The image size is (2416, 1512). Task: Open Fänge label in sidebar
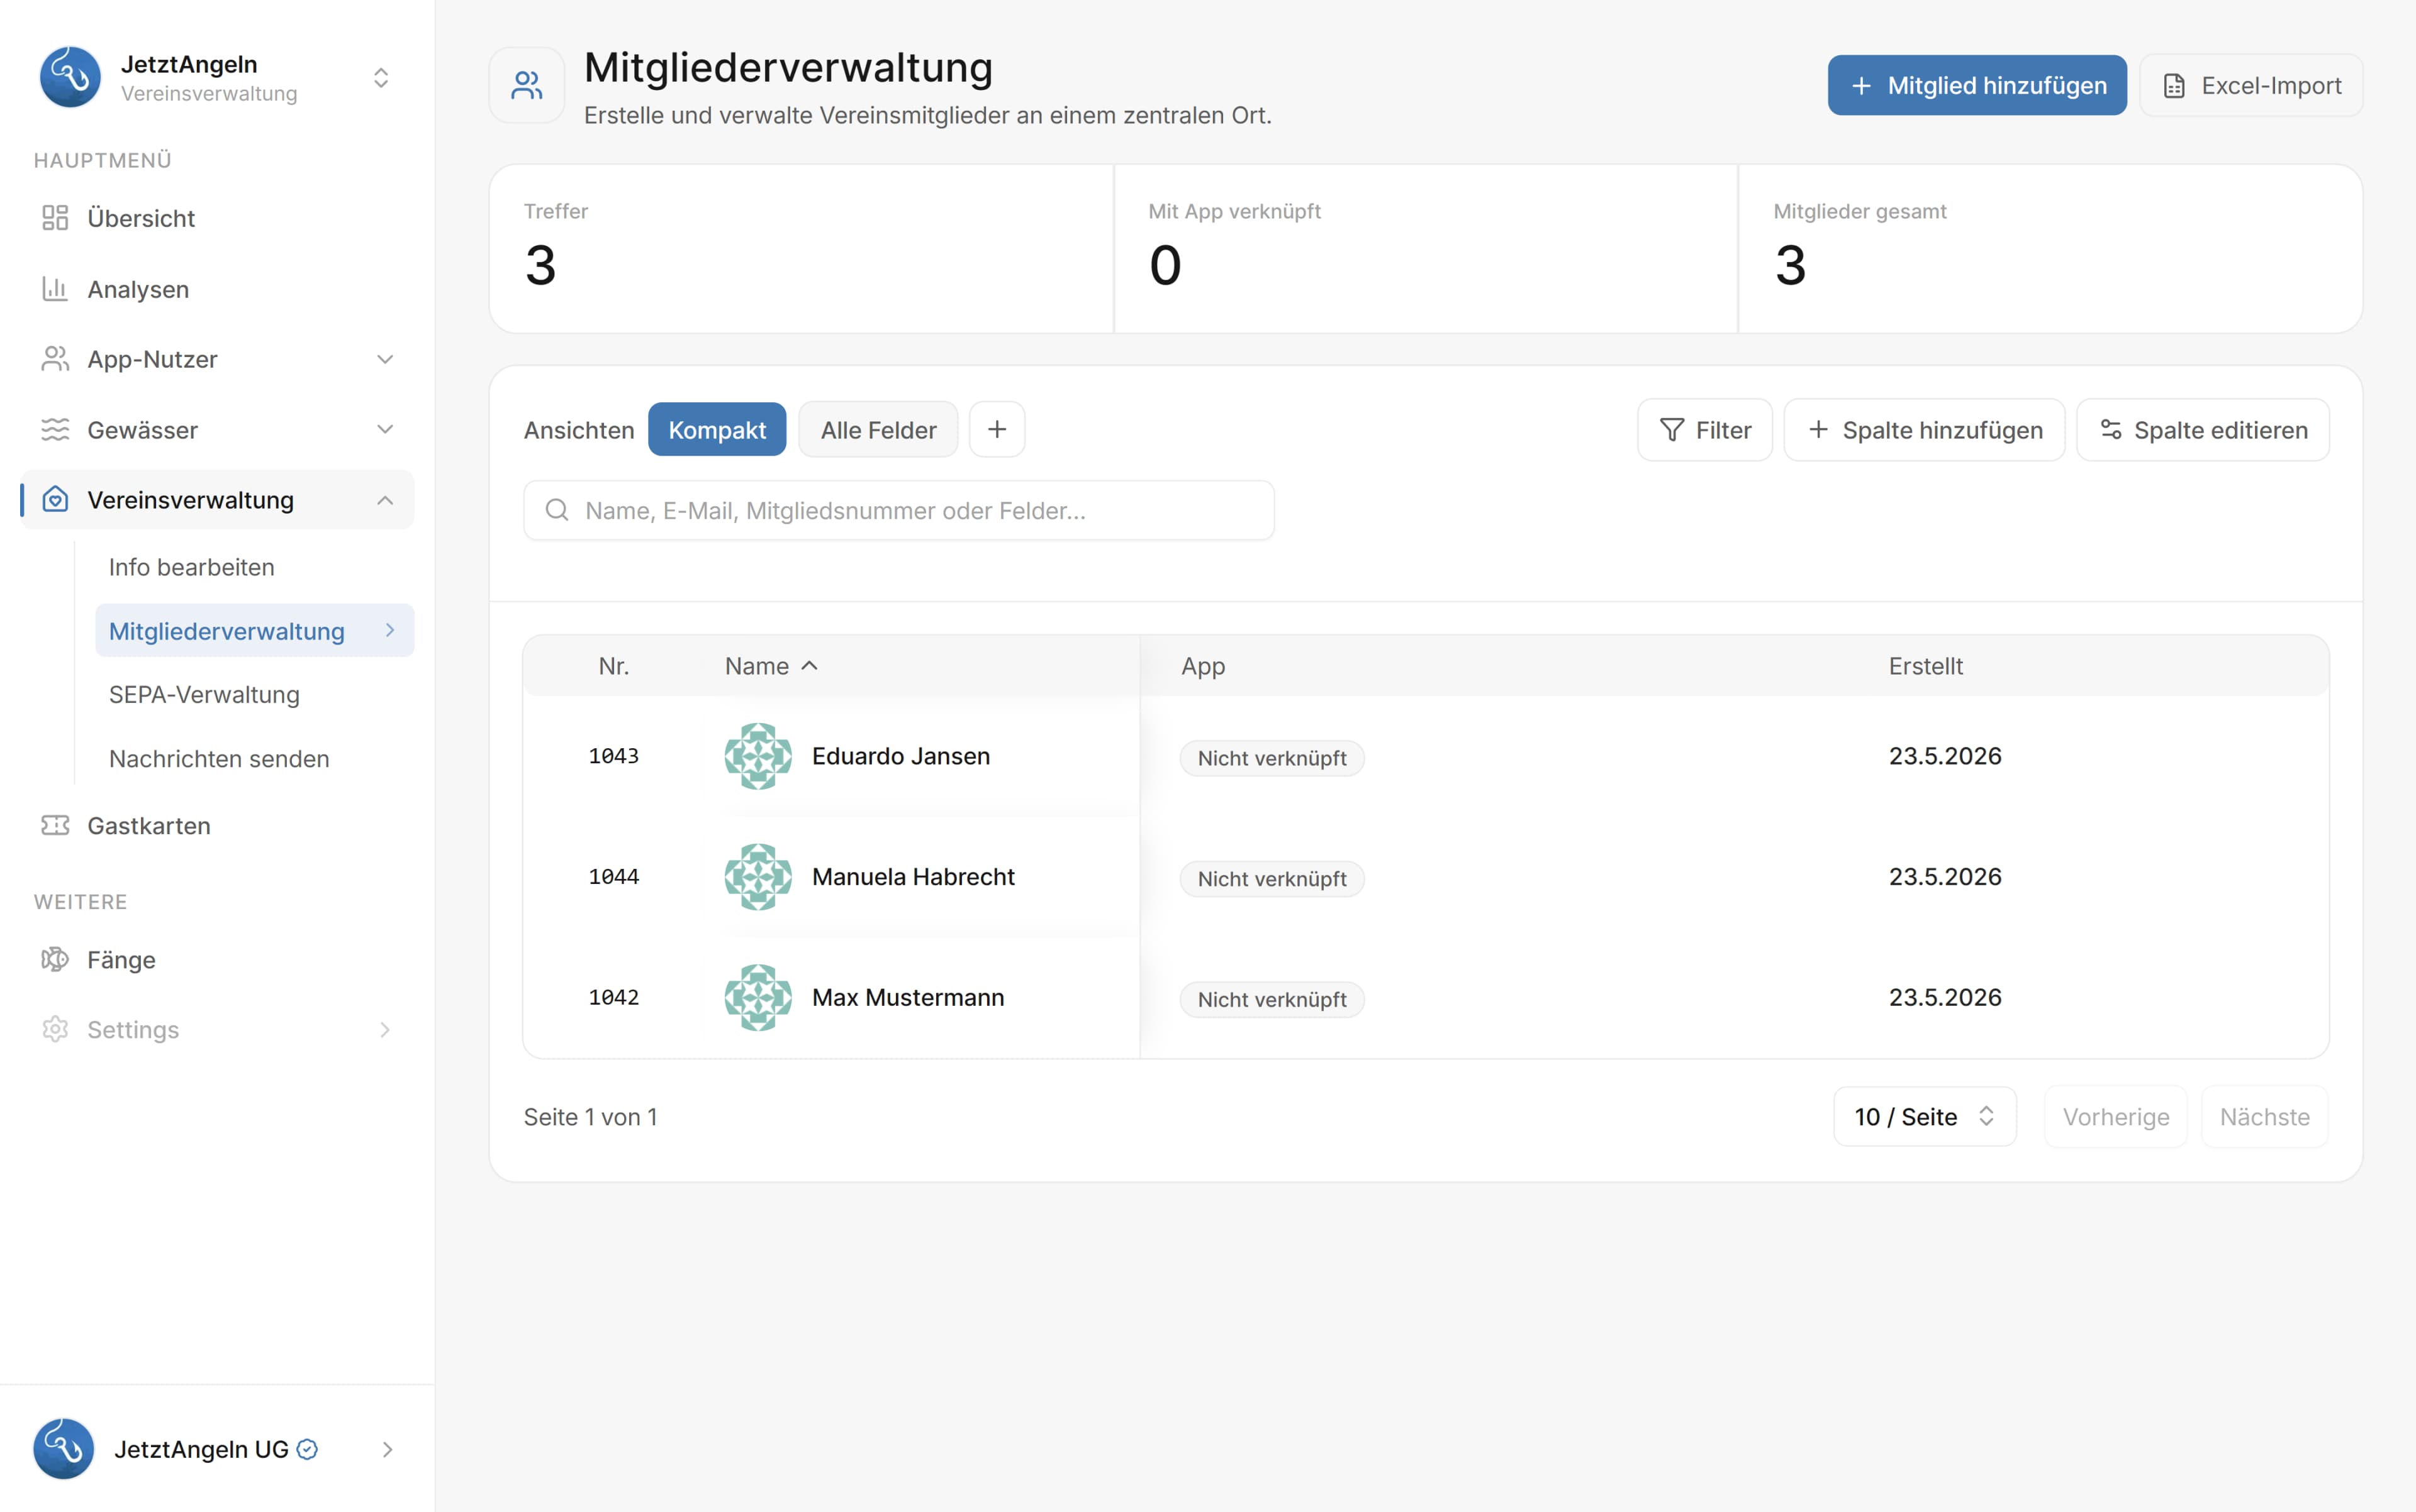(122, 960)
